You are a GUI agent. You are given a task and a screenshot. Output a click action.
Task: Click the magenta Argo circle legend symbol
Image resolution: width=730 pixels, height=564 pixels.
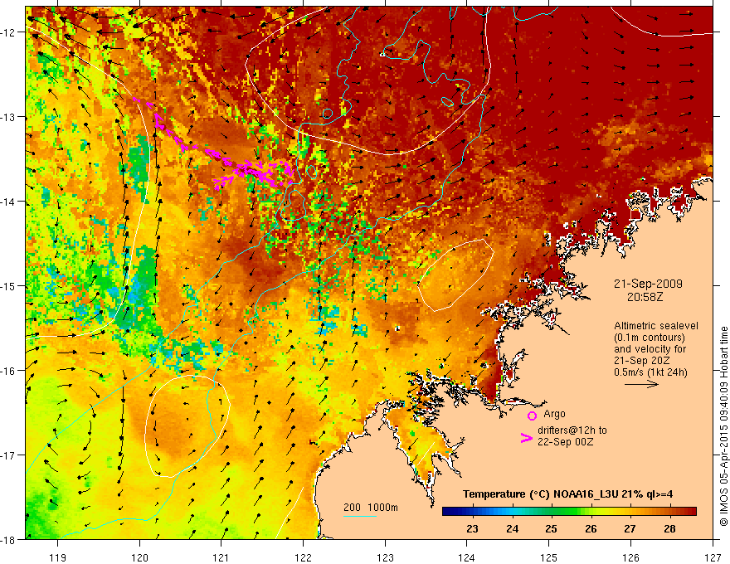click(532, 416)
